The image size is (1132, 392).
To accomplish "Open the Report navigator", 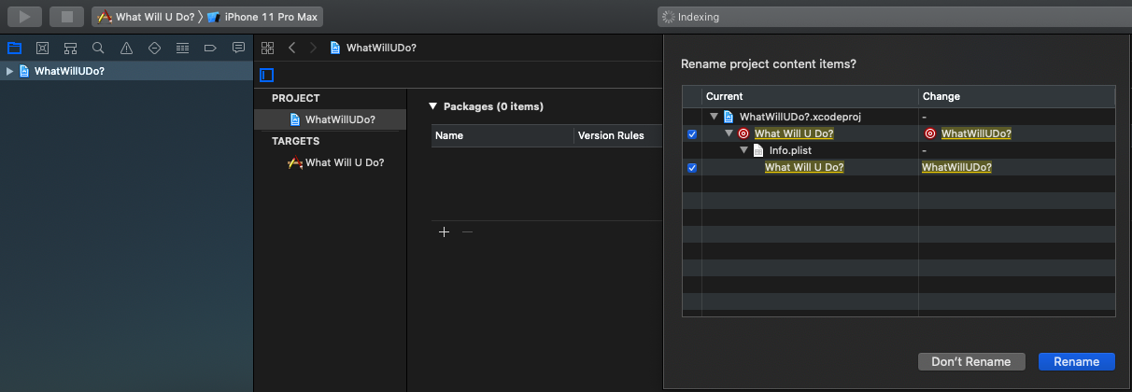I will tap(238, 48).
